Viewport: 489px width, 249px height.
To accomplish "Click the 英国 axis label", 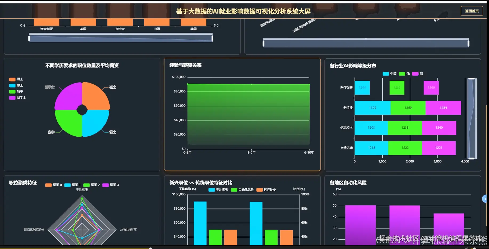I will (x=83, y=29).
